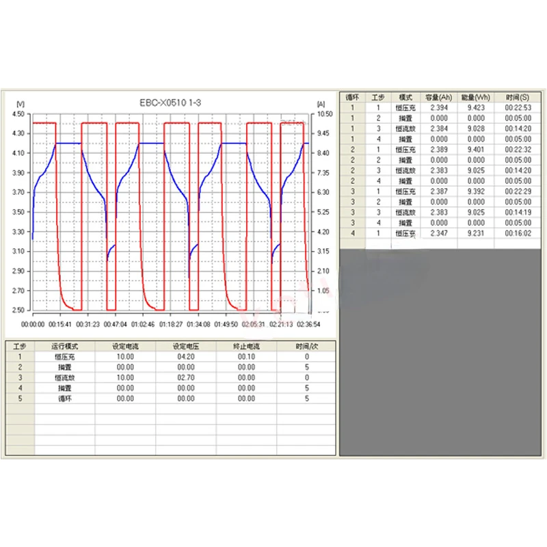Click the 01:02:46 time axis label
The image size is (547, 547).
click(143, 324)
